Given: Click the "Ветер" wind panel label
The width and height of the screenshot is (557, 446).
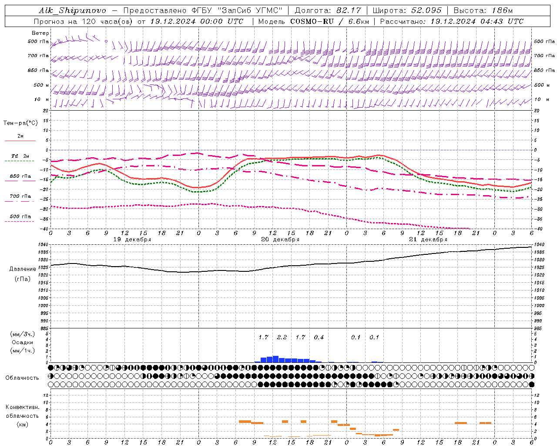Looking at the screenshot, I should [x=40, y=33].
